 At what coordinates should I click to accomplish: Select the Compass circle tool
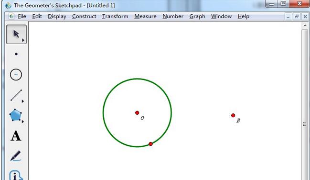point(16,74)
